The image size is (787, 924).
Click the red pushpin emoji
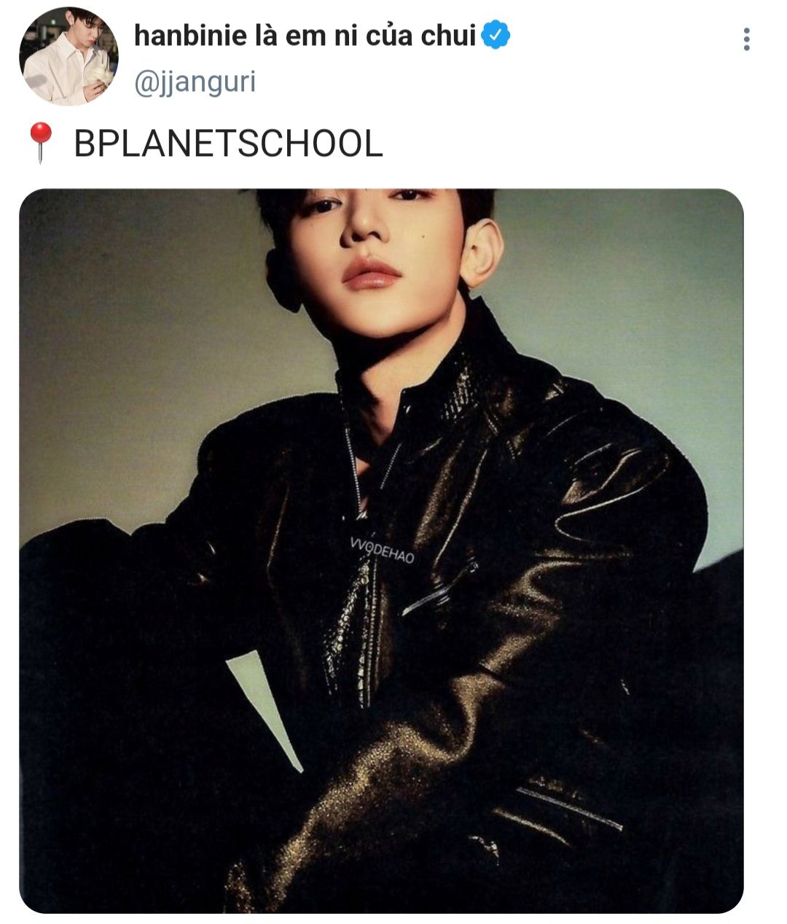pos(41,142)
